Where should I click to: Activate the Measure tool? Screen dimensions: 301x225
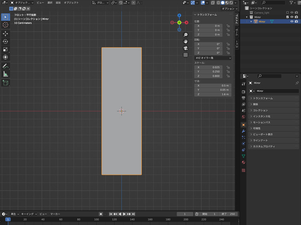5,74
